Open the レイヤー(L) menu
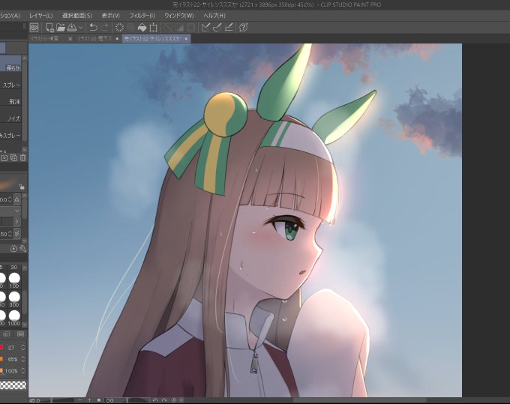The height and width of the screenshot is (404, 510). pyautogui.click(x=41, y=16)
